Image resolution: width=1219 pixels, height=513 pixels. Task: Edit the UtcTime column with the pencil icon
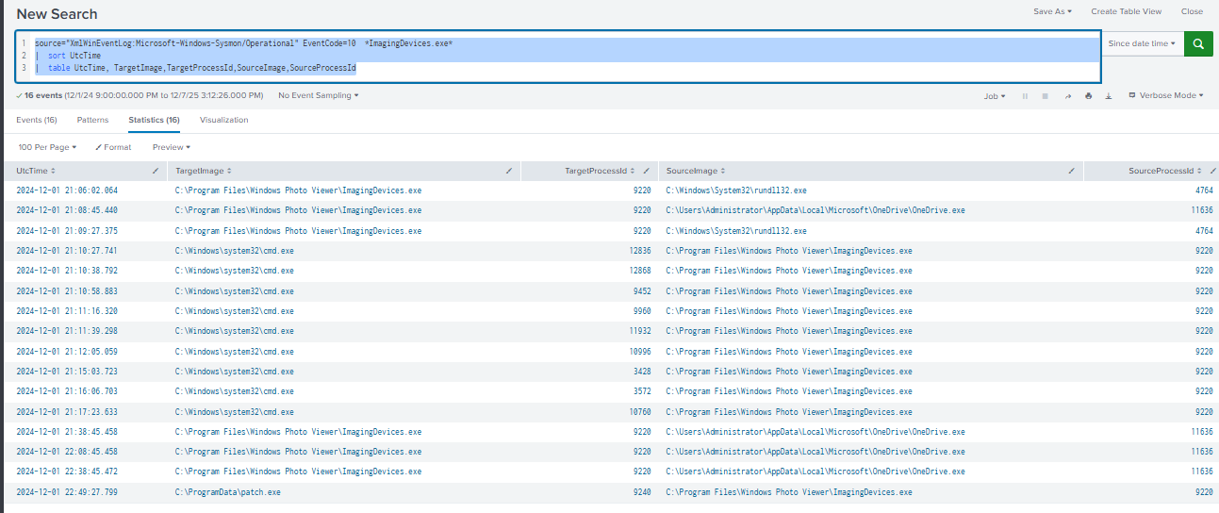pos(156,171)
